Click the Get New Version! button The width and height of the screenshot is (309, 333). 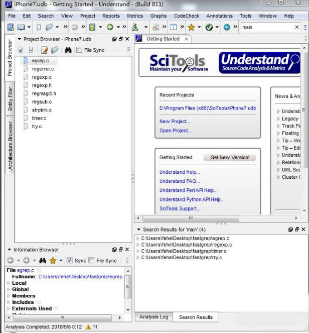(x=229, y=157)
